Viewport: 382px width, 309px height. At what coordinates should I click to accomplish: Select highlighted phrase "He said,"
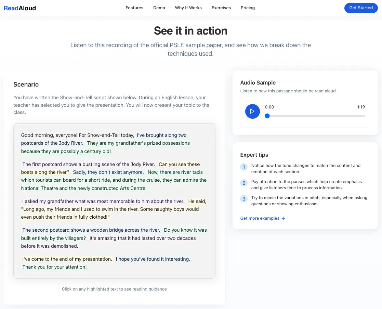[197, 201]
